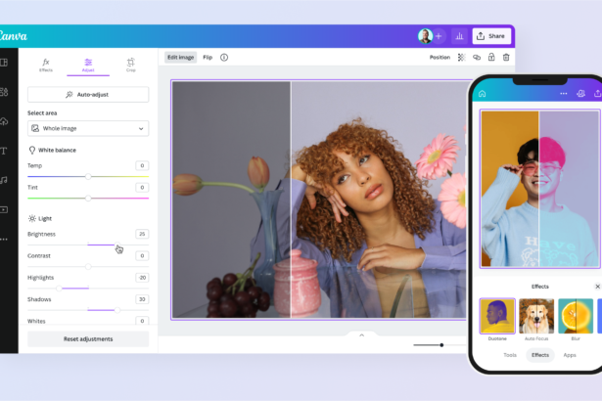Click the Contrast value field
The height and width of the screenshot is (401, 602).
click(x=142, y=255)
